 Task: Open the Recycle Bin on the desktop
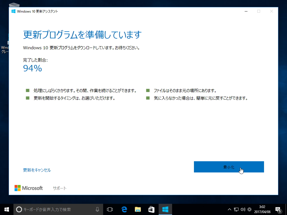pos(14,5)
